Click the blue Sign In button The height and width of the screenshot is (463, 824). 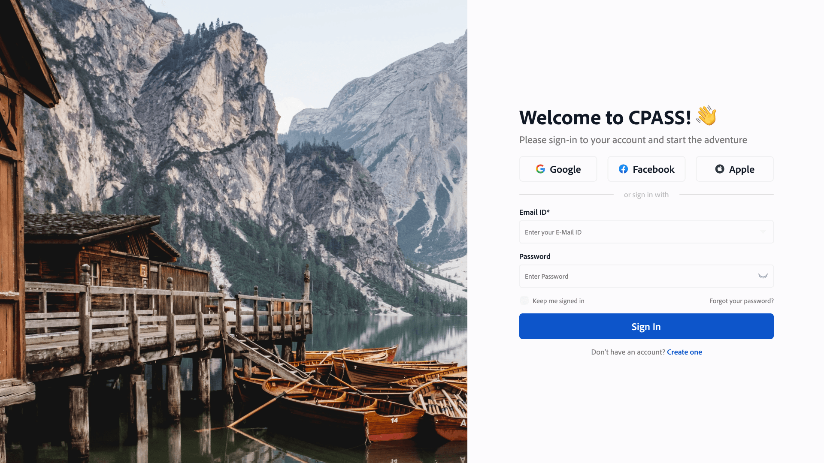[646, 326]
